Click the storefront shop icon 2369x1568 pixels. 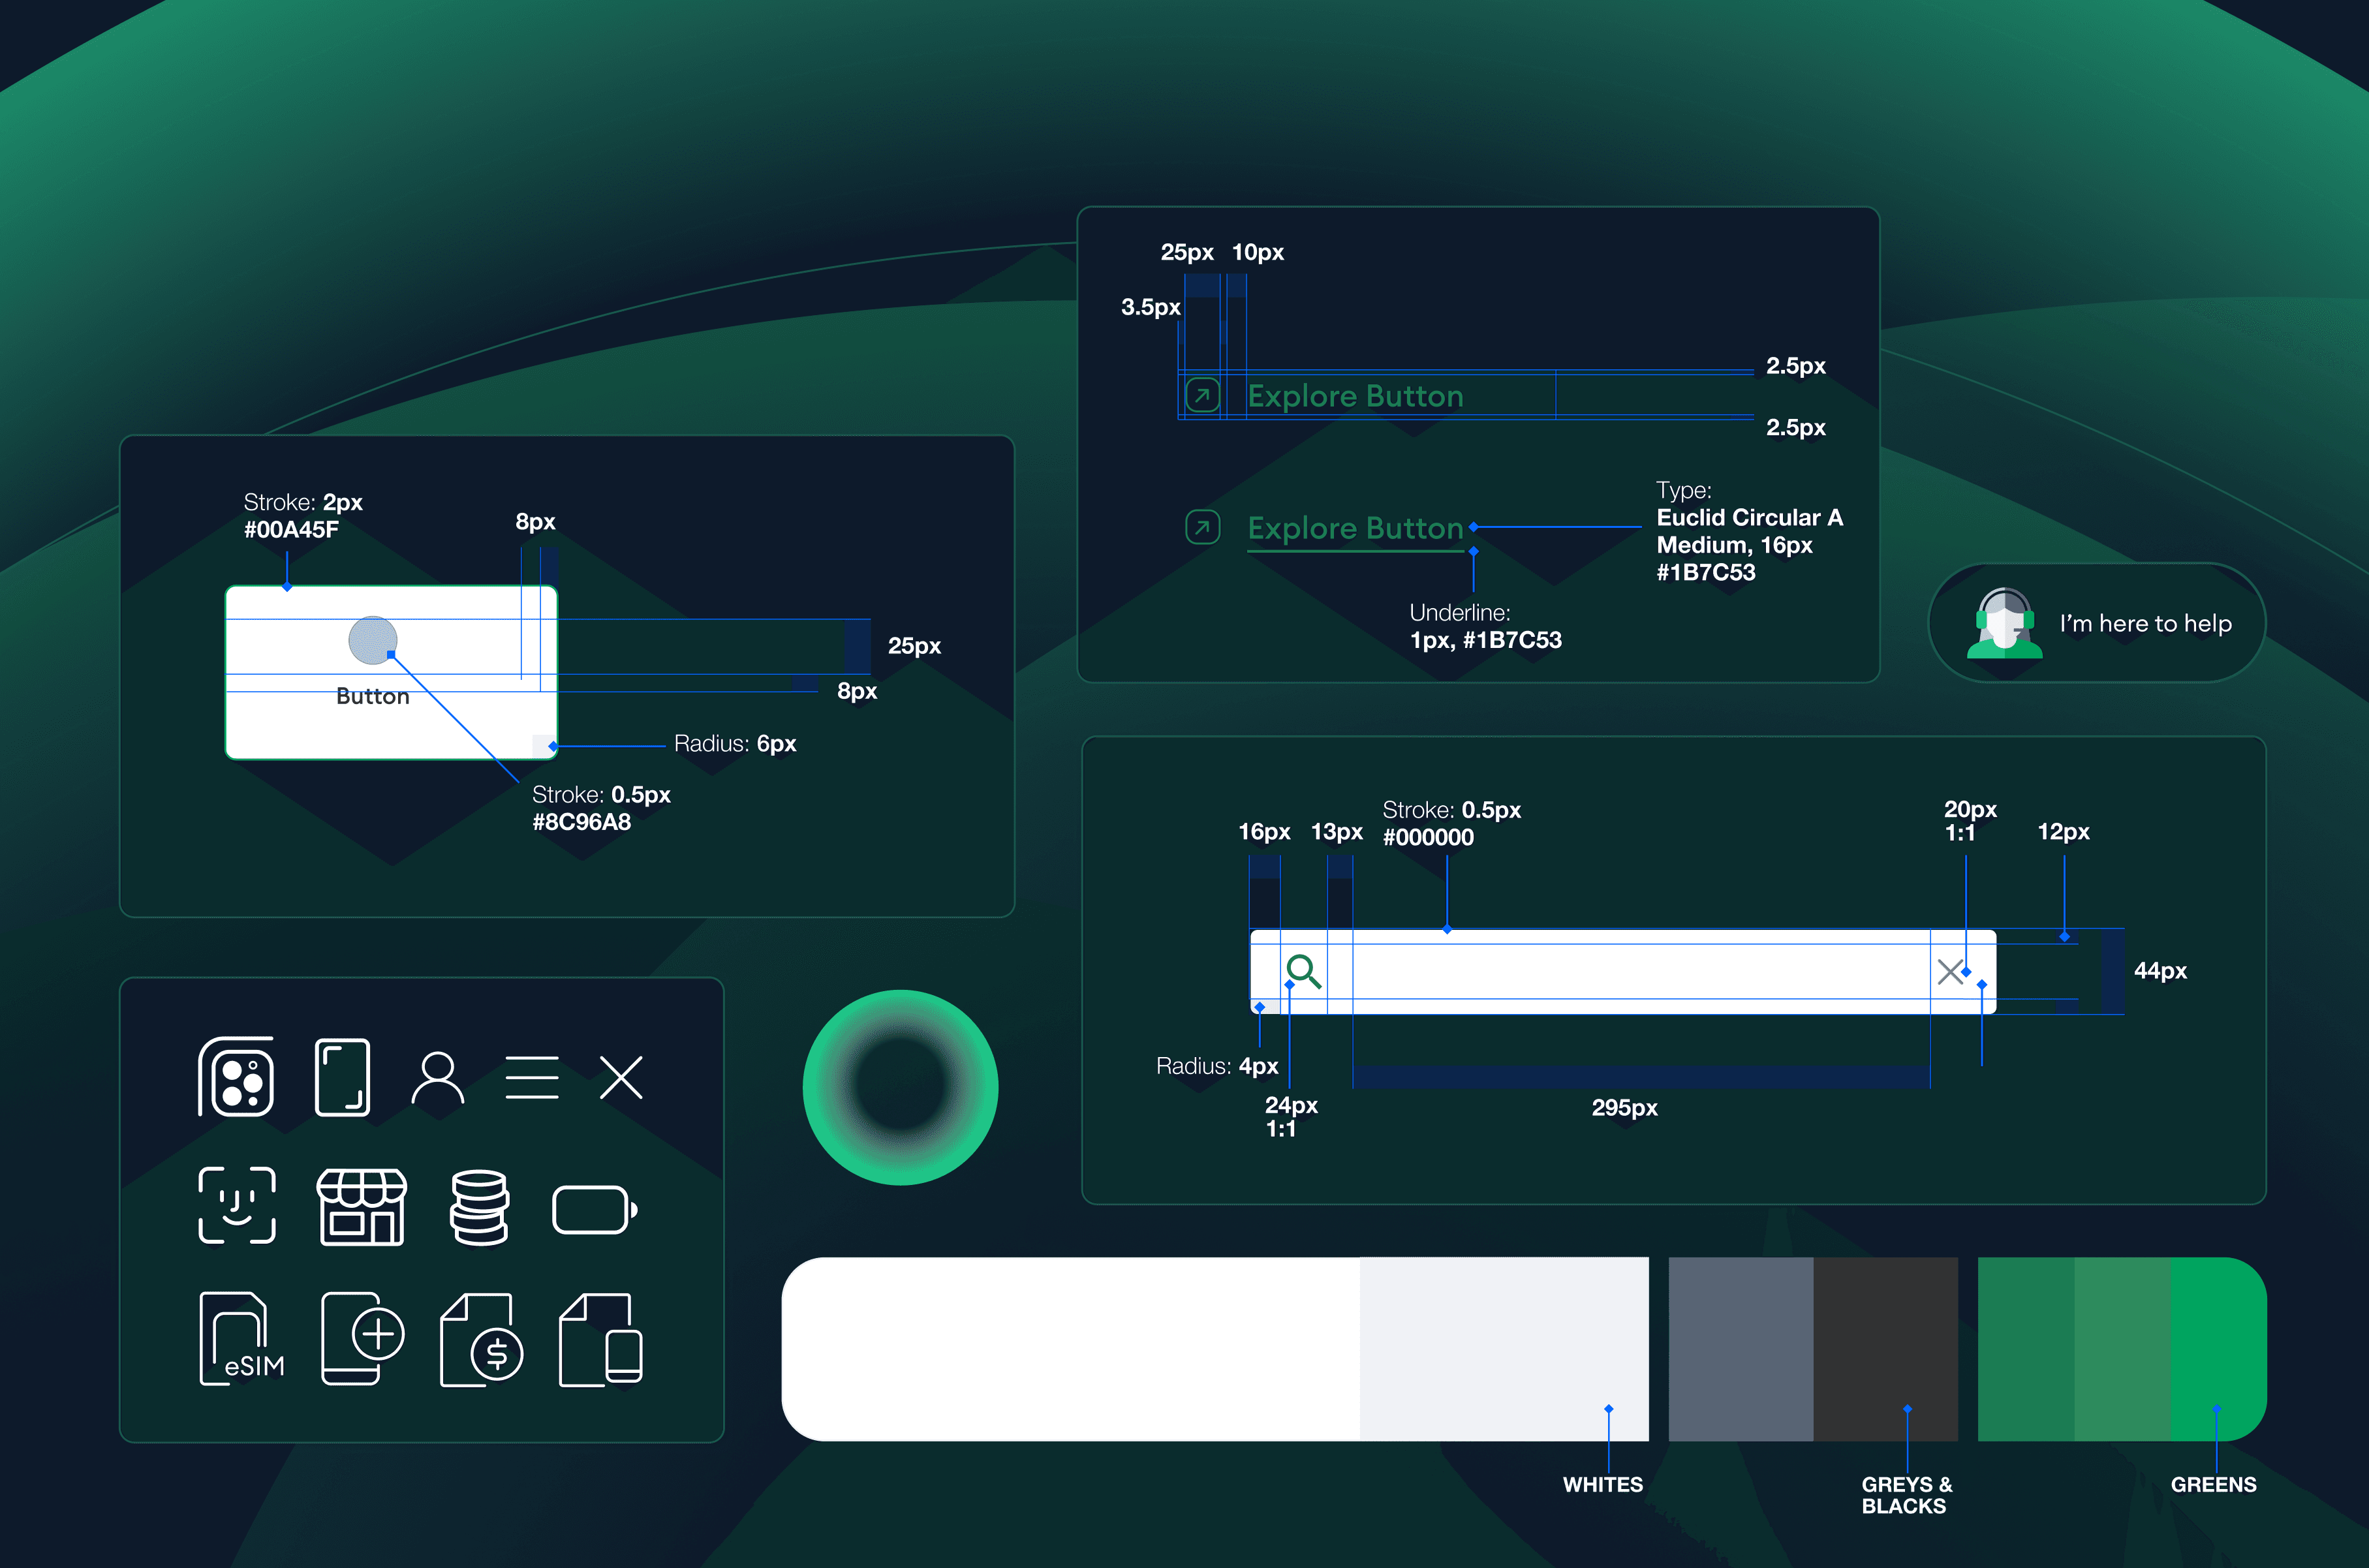(362, 1206)
